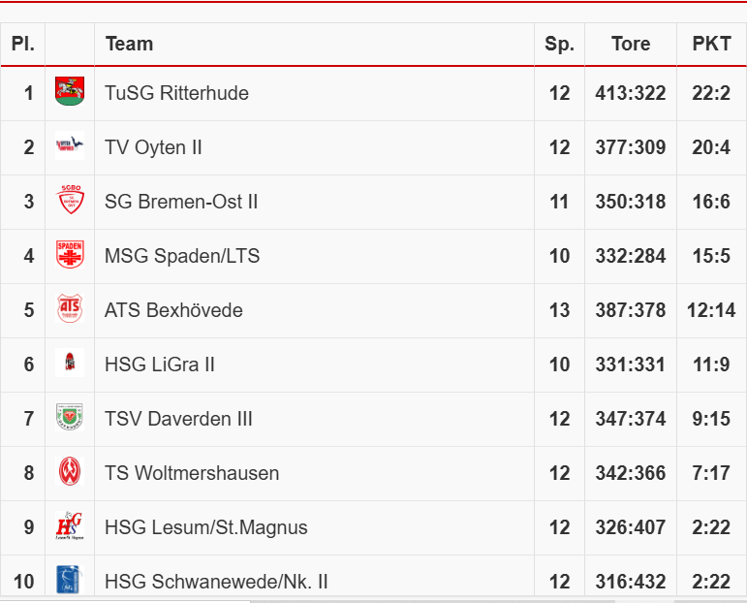Click the HSG Lesum/St.Magnus logo
The image size is (747, 603).
pos(70,527)
